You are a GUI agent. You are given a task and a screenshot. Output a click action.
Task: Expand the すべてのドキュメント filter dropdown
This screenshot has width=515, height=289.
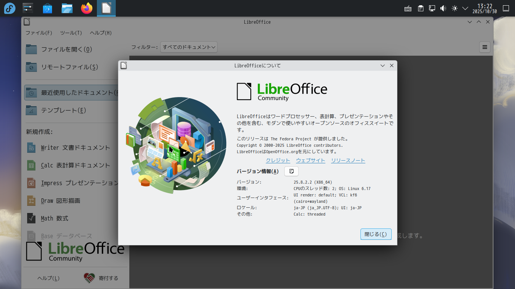click(x=189, y=47)
